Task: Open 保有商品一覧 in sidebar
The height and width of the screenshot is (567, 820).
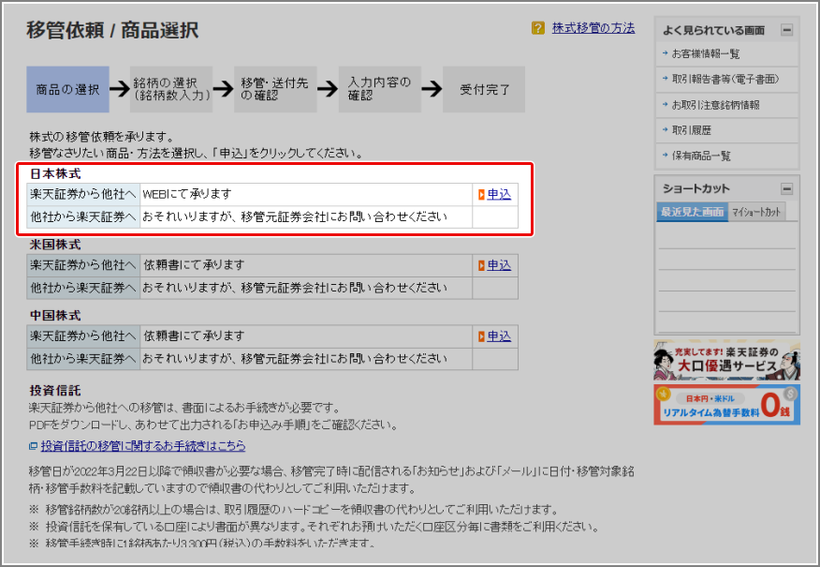Action: (701, 156)
